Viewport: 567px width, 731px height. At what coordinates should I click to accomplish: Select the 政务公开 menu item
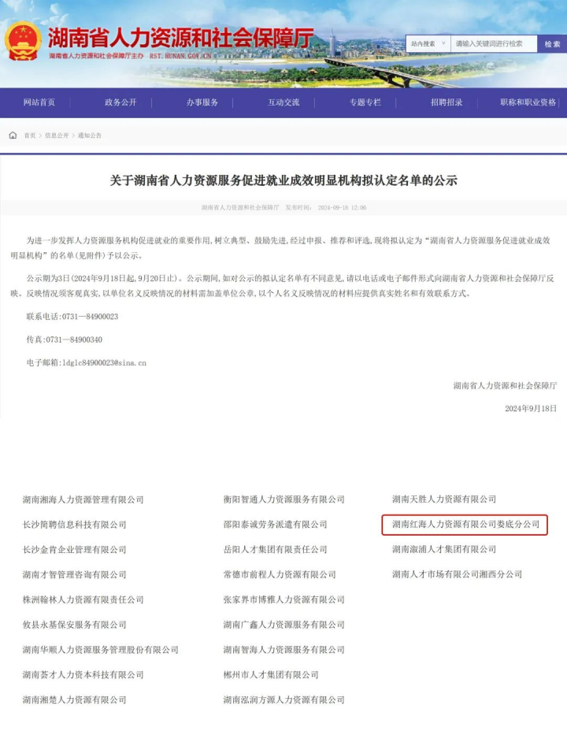[120, 102]
